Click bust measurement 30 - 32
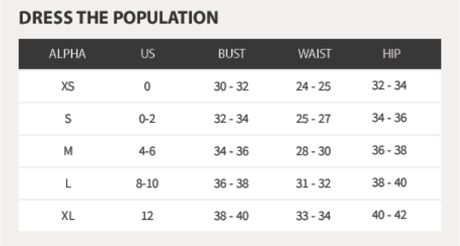460x246 pixels. pyautogui.click(x=231, y=87)
